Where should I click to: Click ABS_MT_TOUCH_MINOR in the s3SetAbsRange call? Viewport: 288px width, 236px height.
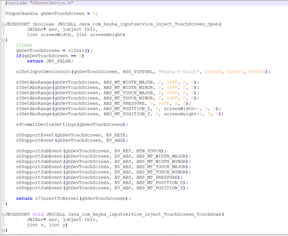128,98
